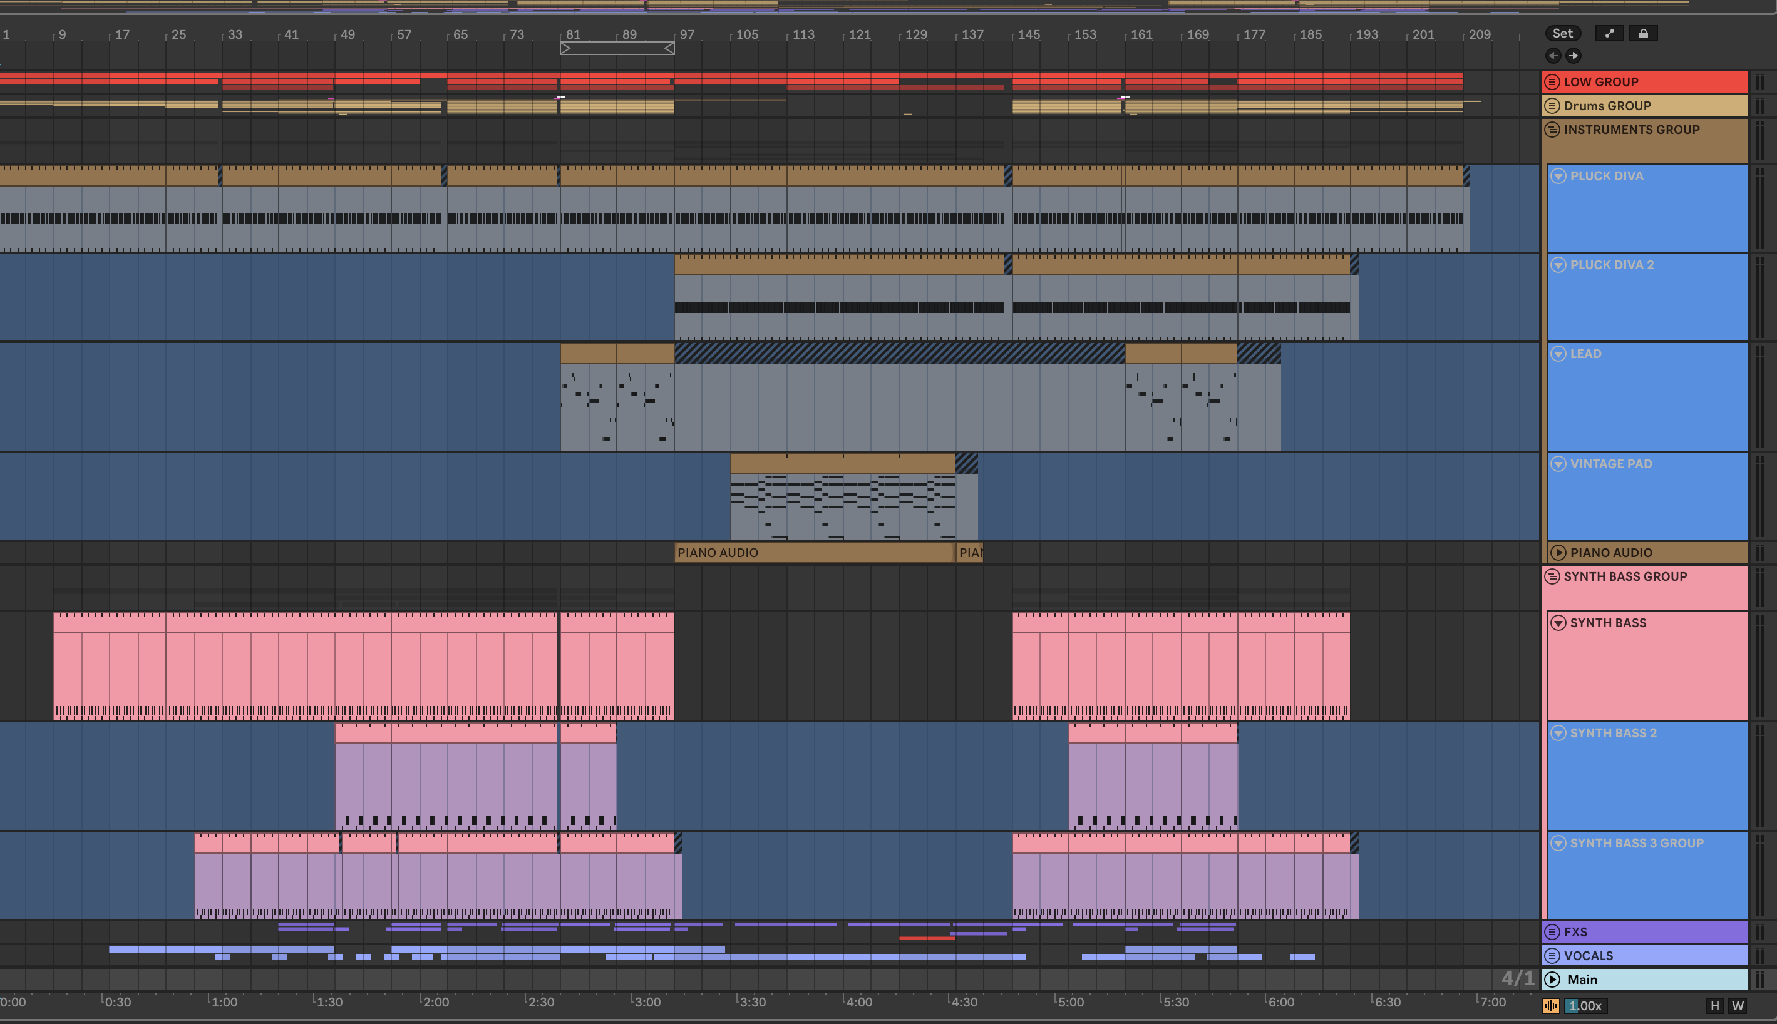Click the Main track play icon
The height and width of the screenshot is (1024, 1777).
click(x=1553, y=980)
